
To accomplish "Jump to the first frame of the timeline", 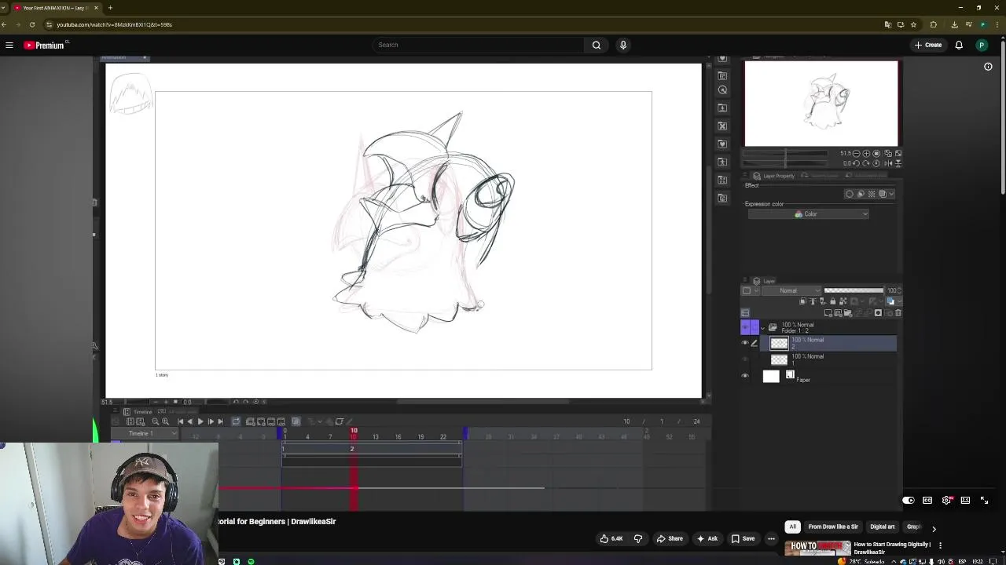I will pos(180,421).
